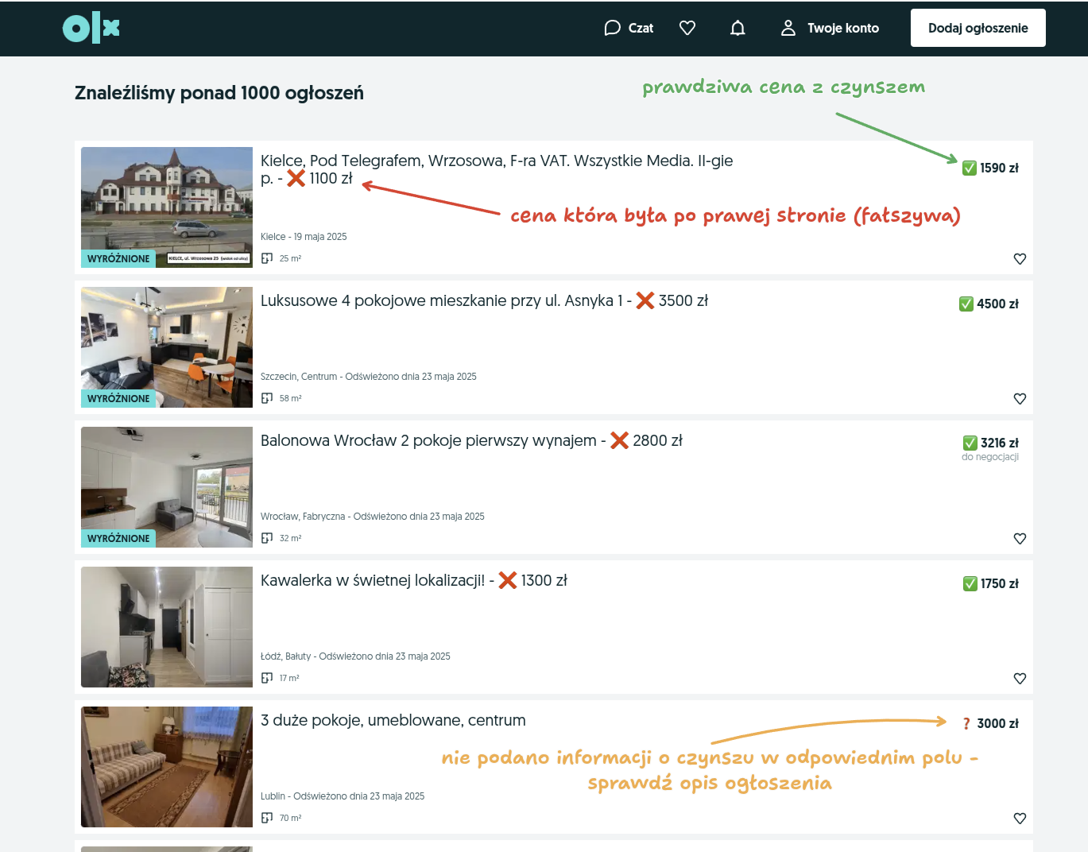Save the Lublin 3 duże pokoje listing
This screenshot has height=852, width=1088.
pos(1020,819)
